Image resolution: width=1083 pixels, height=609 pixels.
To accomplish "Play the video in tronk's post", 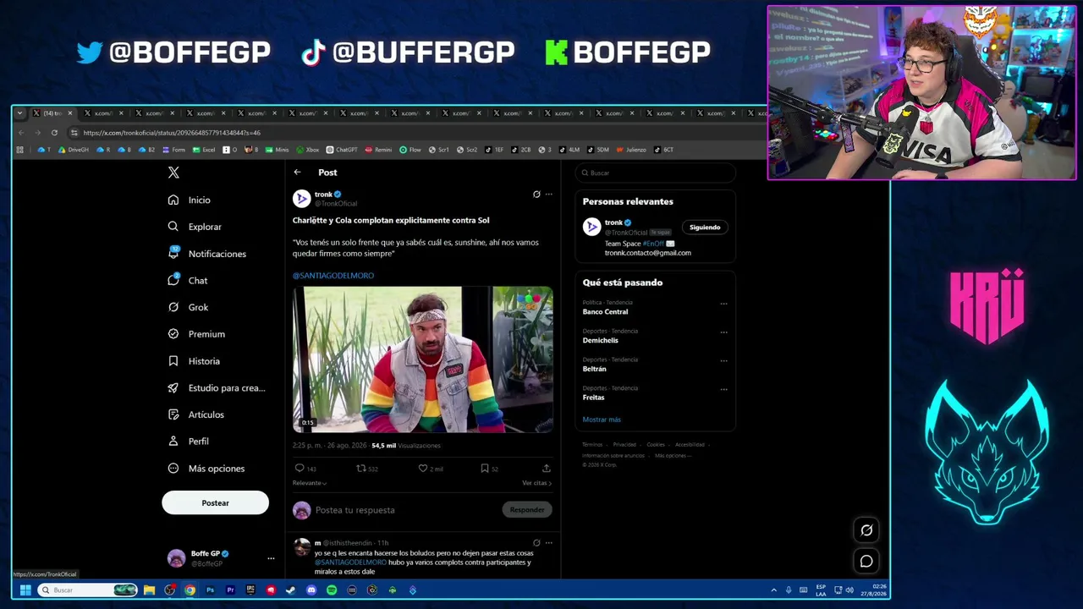I will point(423,359).
